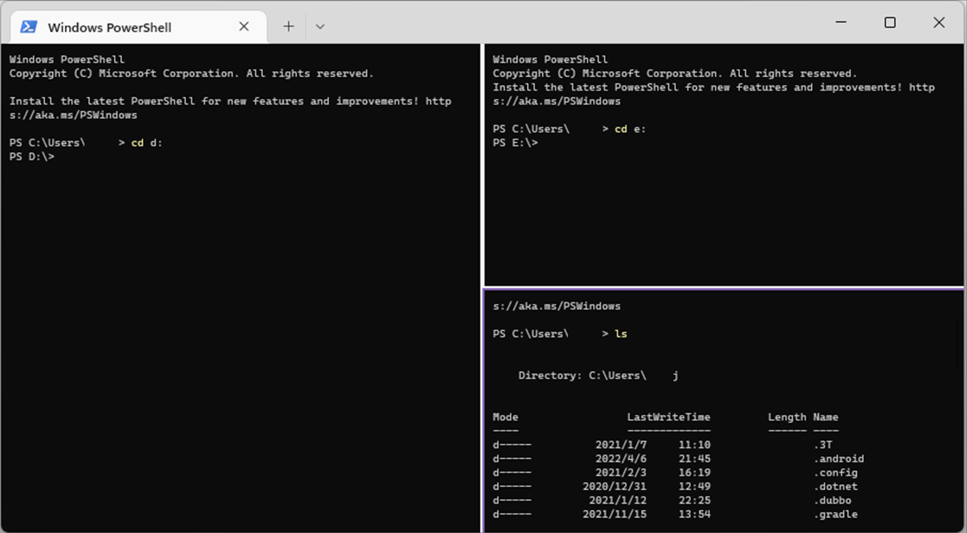Click the '.config' directory name
967x533 pixels.
[835, 472]
